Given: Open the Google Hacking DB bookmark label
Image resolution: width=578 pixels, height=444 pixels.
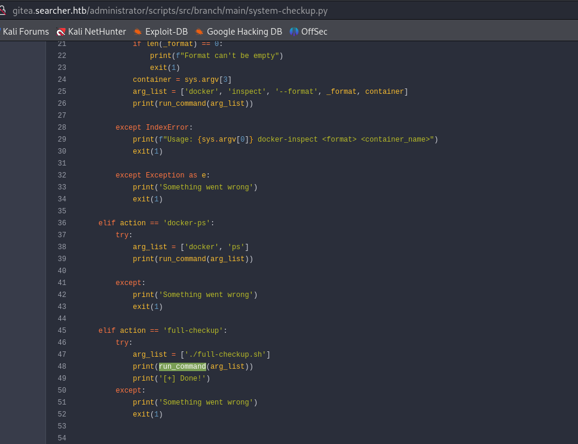Looking at the screenshot, I should tap(244, 32).
